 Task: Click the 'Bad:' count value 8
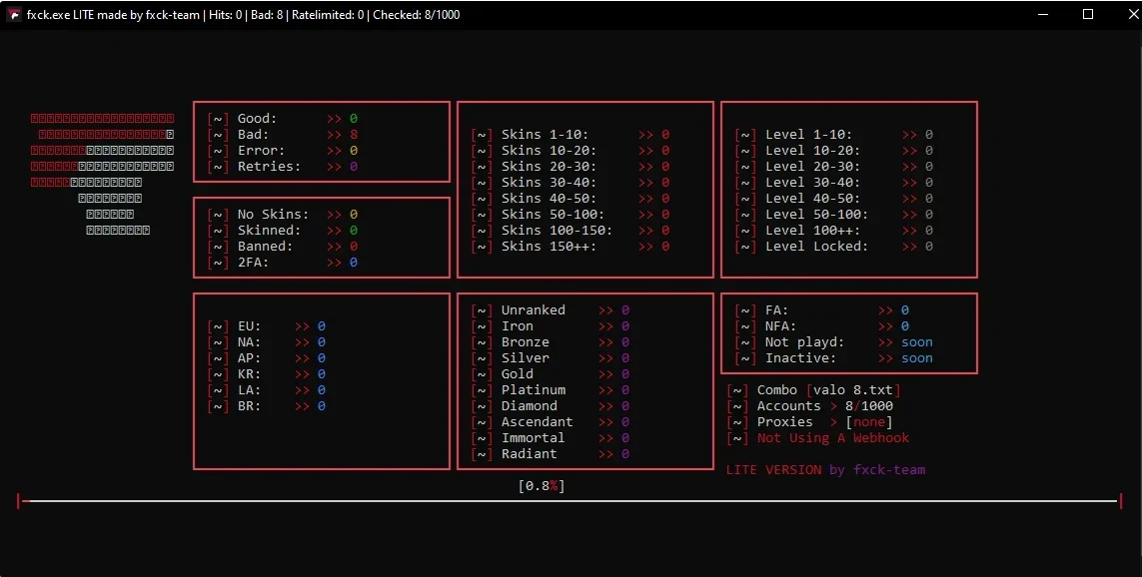[x=354, y=135]
